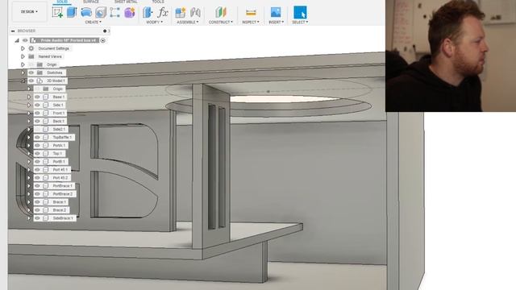Click the 3D Model:1 component icon
This screenshot has height=290, width=516.
tap(40, 81)
